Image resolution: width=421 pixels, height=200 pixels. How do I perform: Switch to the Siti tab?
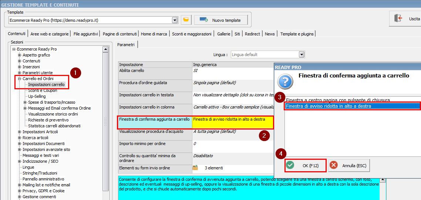[x=238, y=34]
